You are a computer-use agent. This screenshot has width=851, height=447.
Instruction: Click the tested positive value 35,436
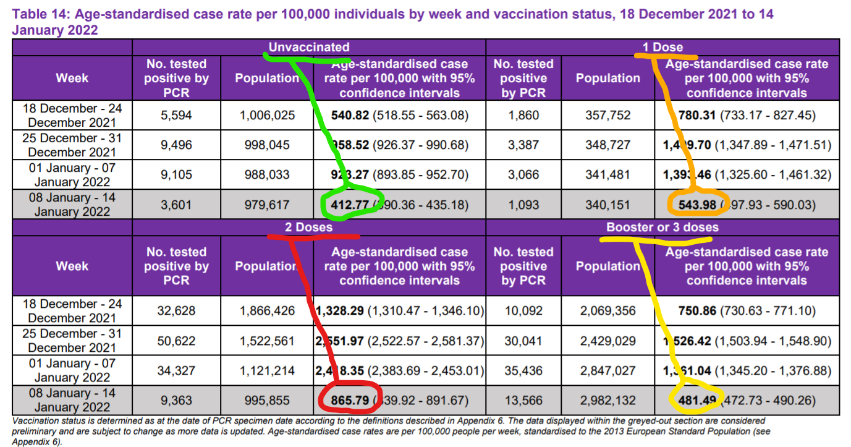coord(523,370)
